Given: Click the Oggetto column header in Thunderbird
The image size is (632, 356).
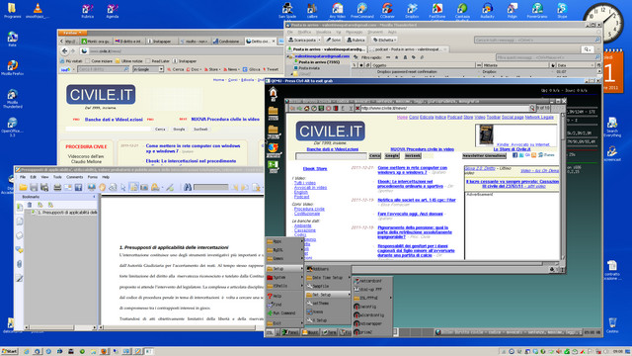Looking at the screenshot, I should (x=424, y=65).
